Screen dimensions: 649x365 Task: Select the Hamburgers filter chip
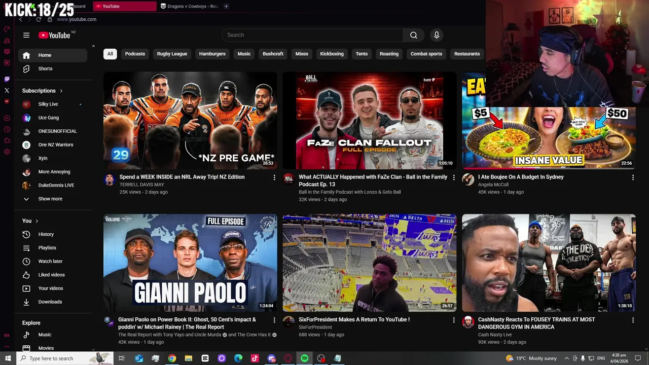[x=212, y=54]
